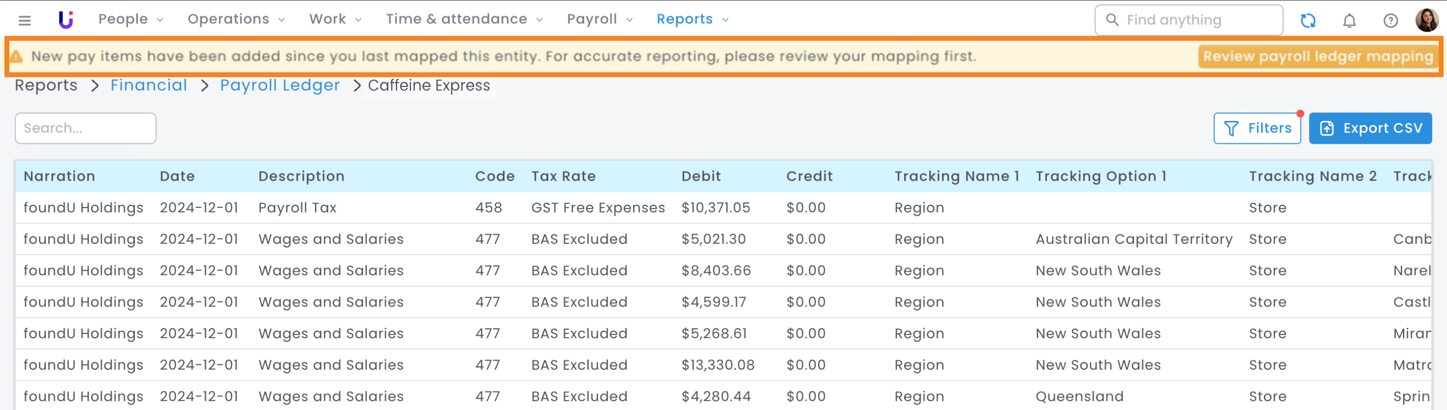Expand the Time & attendance dropdown
Viewport: 1447px width, 410px height.
pos(464,19)
